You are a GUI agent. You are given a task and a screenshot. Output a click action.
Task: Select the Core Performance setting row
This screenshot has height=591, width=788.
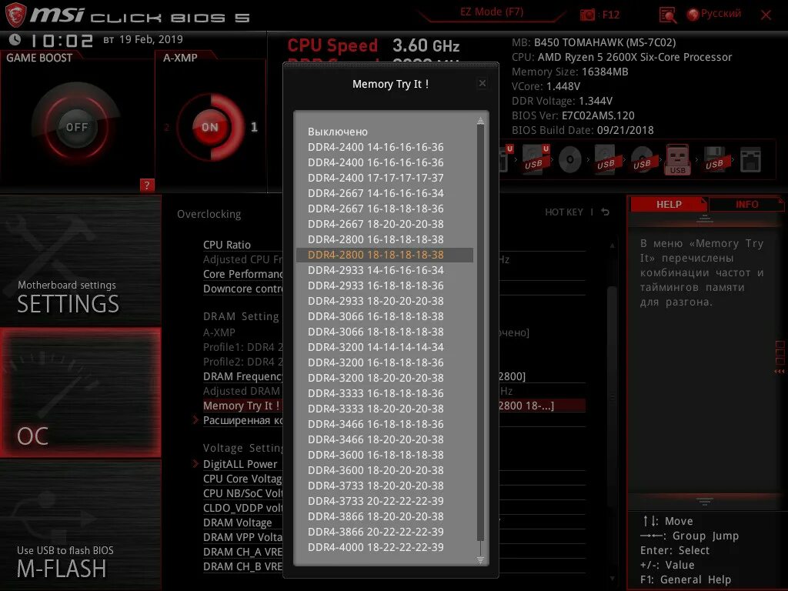click(x=242, y=275)
